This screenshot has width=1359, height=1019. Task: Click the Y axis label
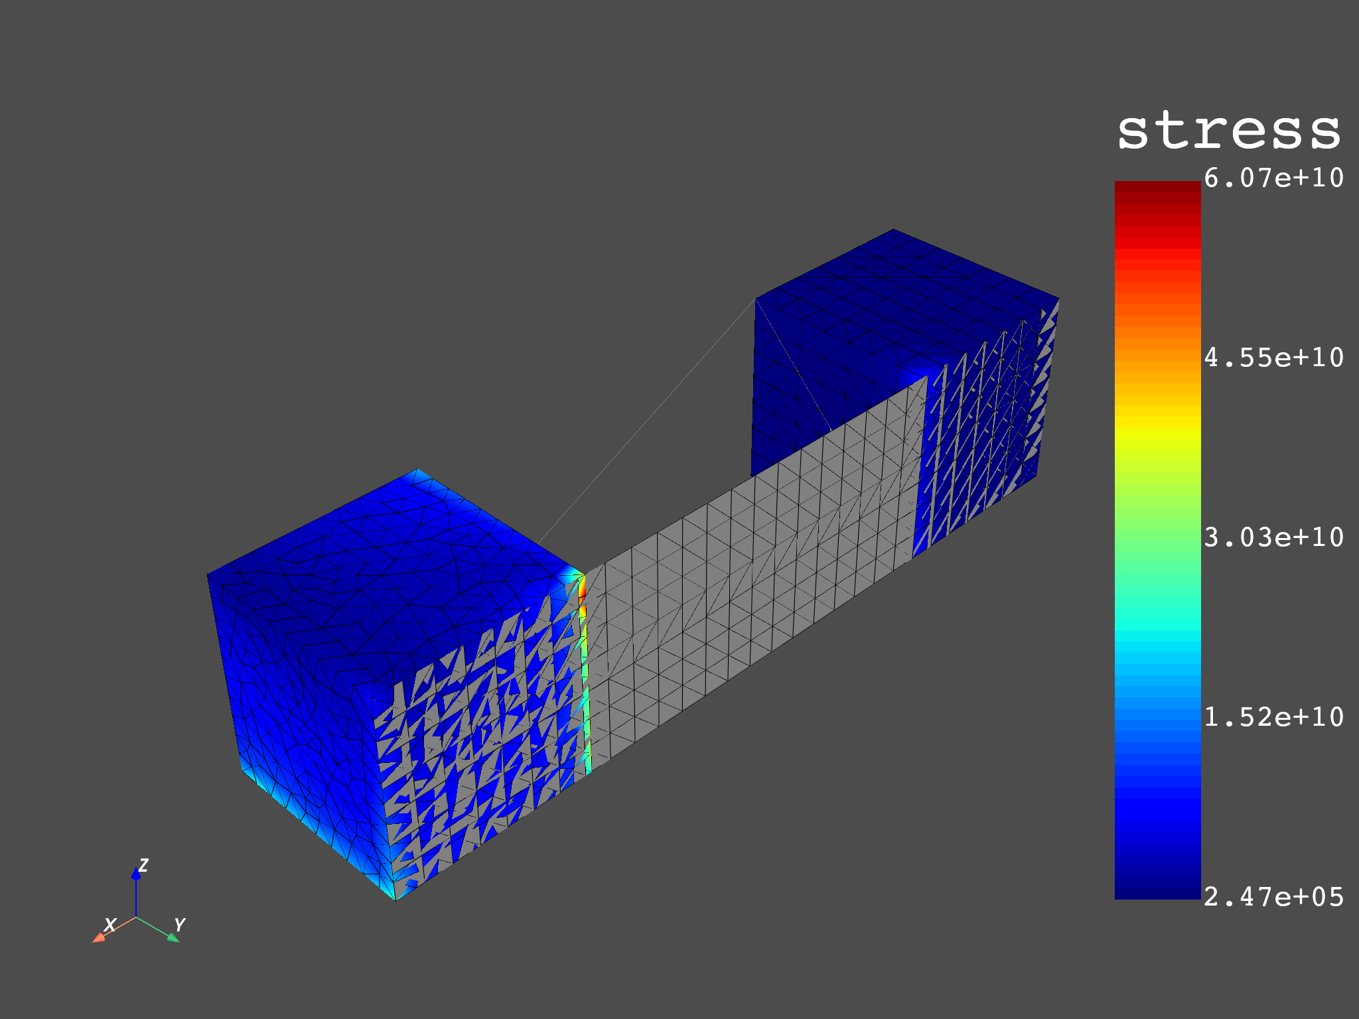pyautogui.click(x=179, y=925)
